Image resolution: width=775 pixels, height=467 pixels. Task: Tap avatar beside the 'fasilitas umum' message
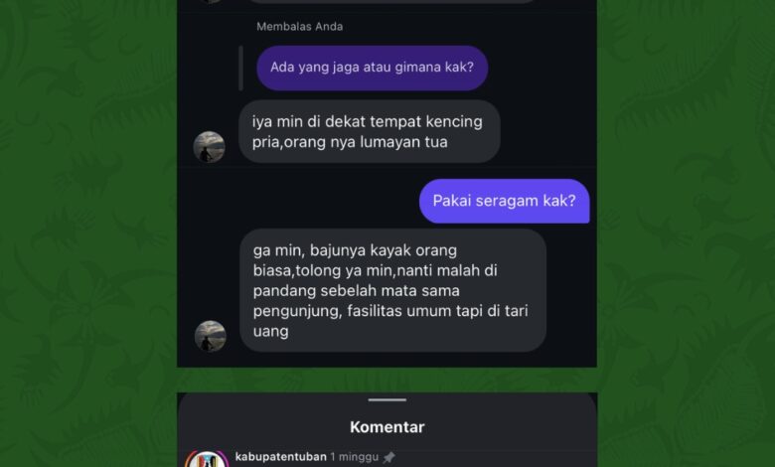210,336
